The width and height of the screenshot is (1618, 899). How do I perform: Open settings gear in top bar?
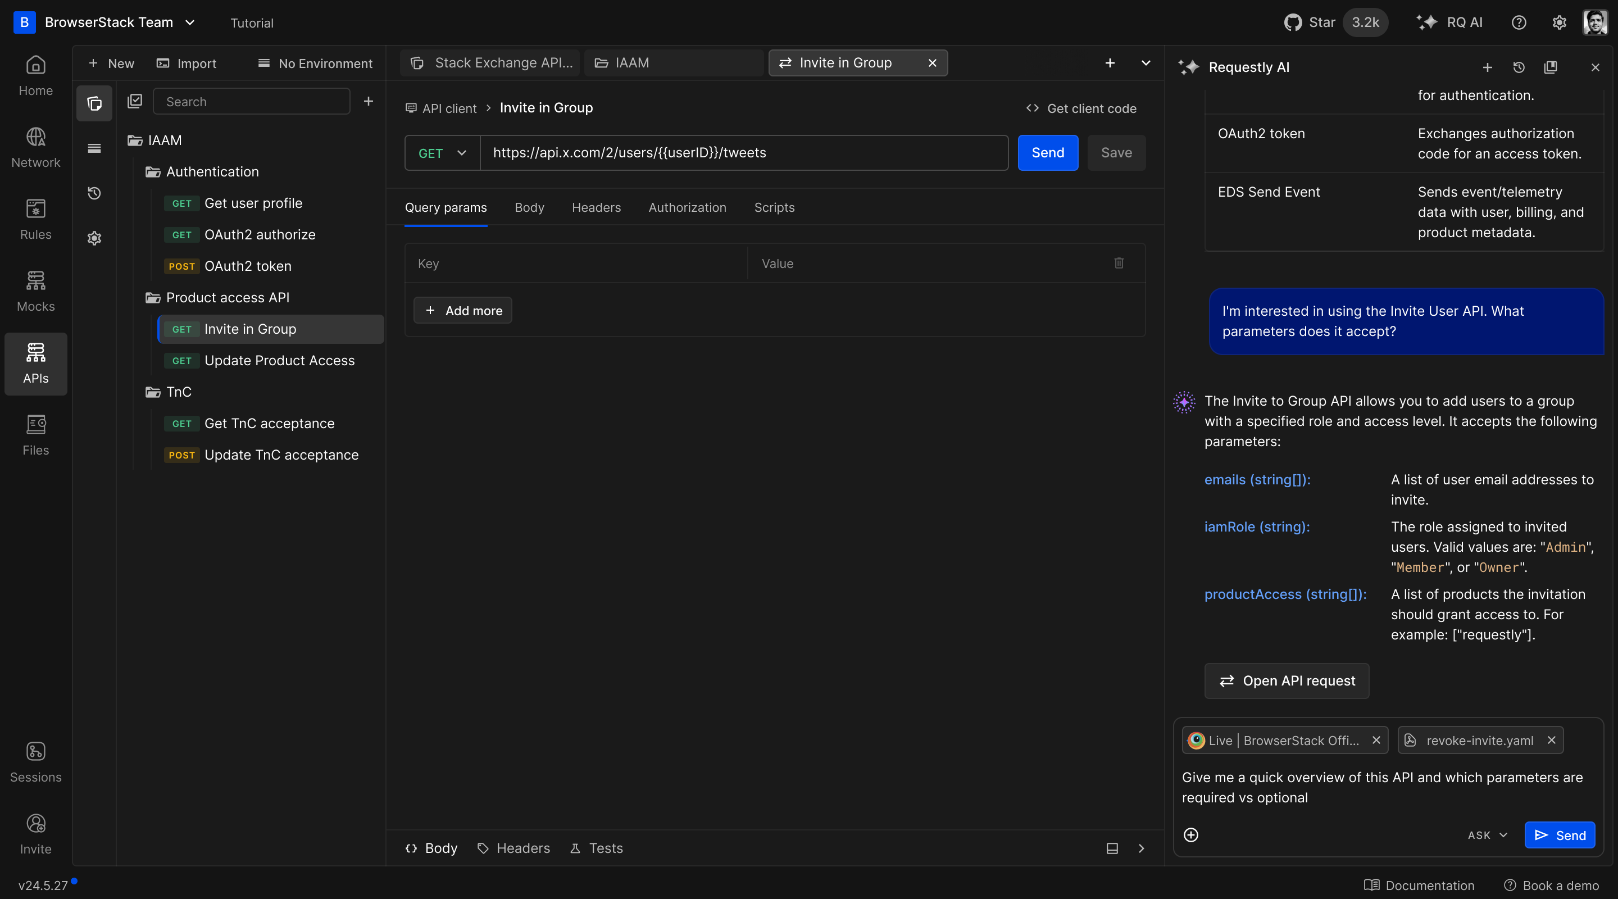[1560, 22]
